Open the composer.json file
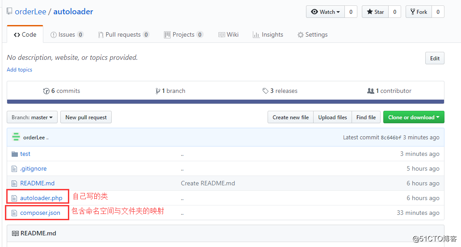Screen dimensions: 461x247 tap(40, 213)
